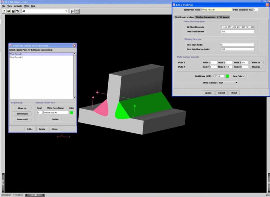Click the Edit... button
Viewport: 270px width, 197px height.
pos(30,129)
